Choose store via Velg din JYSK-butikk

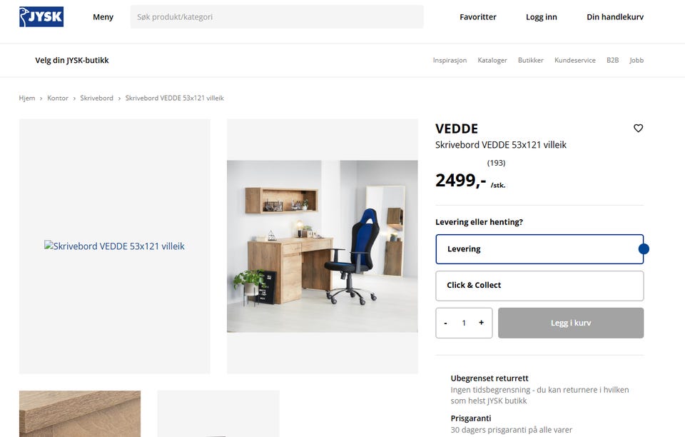coord(72,60)
